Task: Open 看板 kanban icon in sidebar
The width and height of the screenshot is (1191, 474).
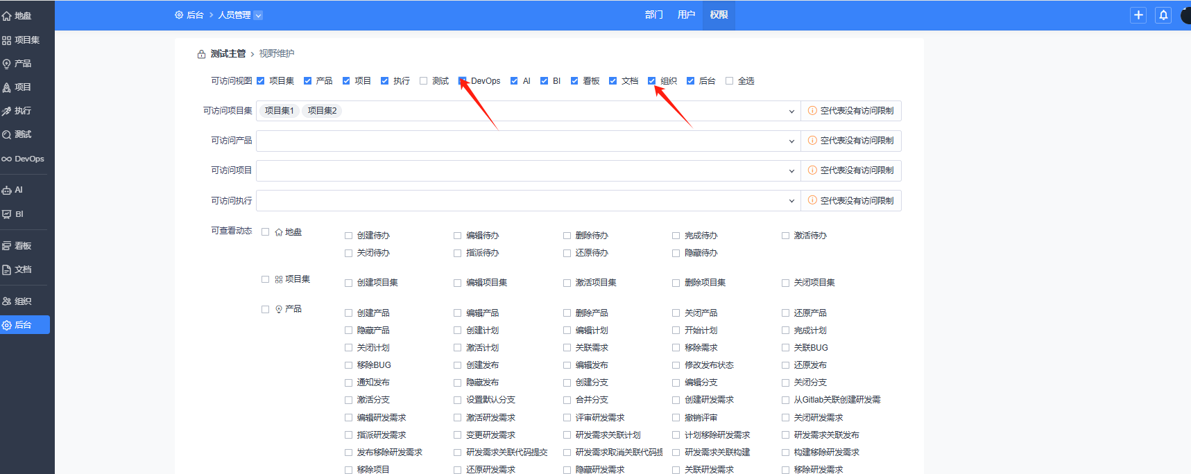Action: (7, 246)
